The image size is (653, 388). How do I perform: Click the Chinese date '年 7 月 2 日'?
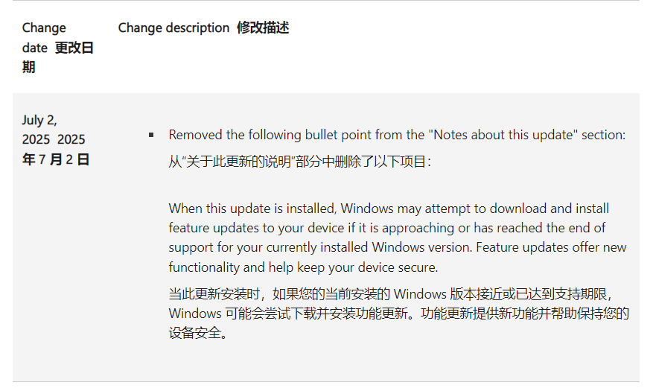56,159
